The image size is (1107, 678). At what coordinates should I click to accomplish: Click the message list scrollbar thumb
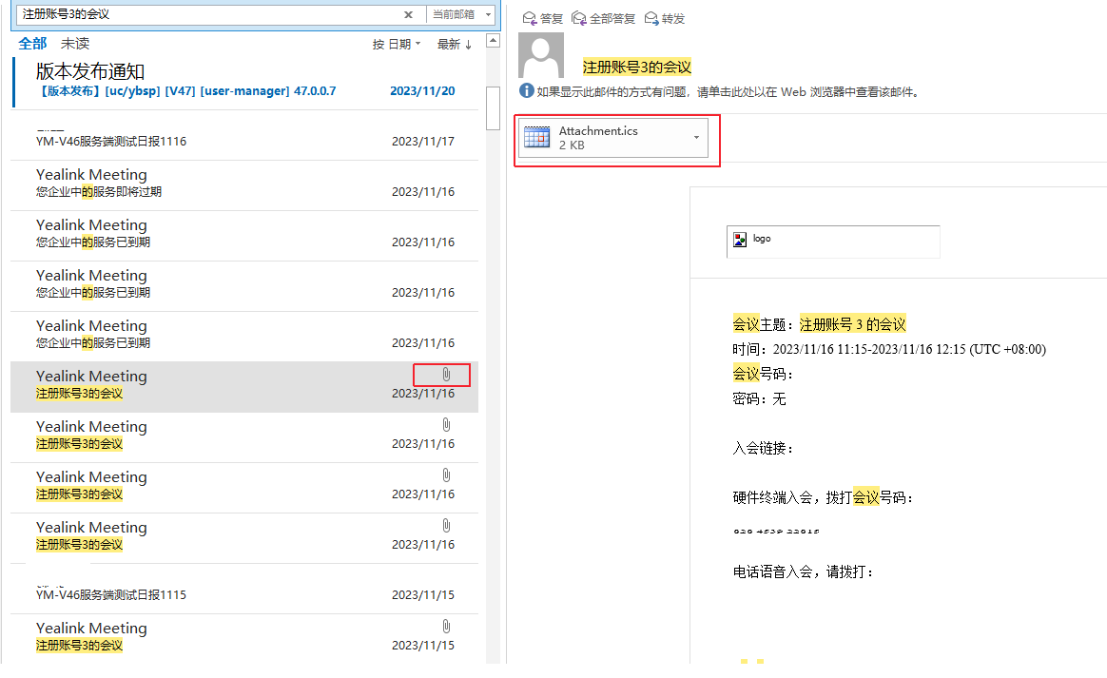pos(494,108)
